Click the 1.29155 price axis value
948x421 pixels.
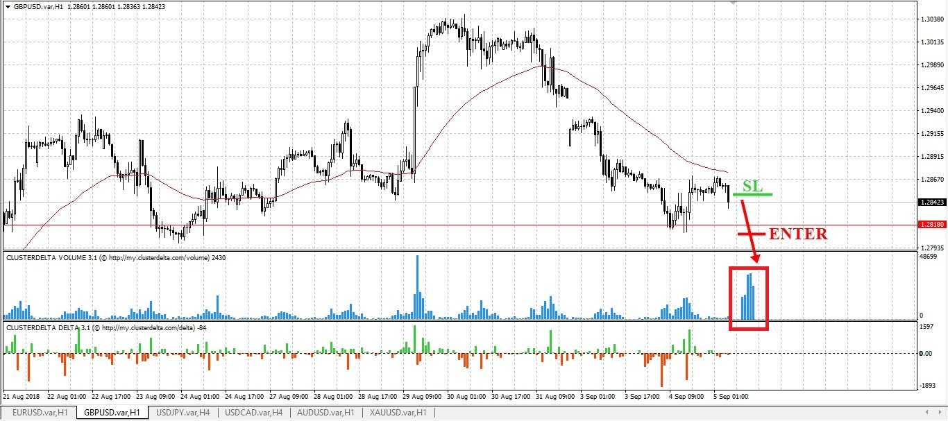932,134
